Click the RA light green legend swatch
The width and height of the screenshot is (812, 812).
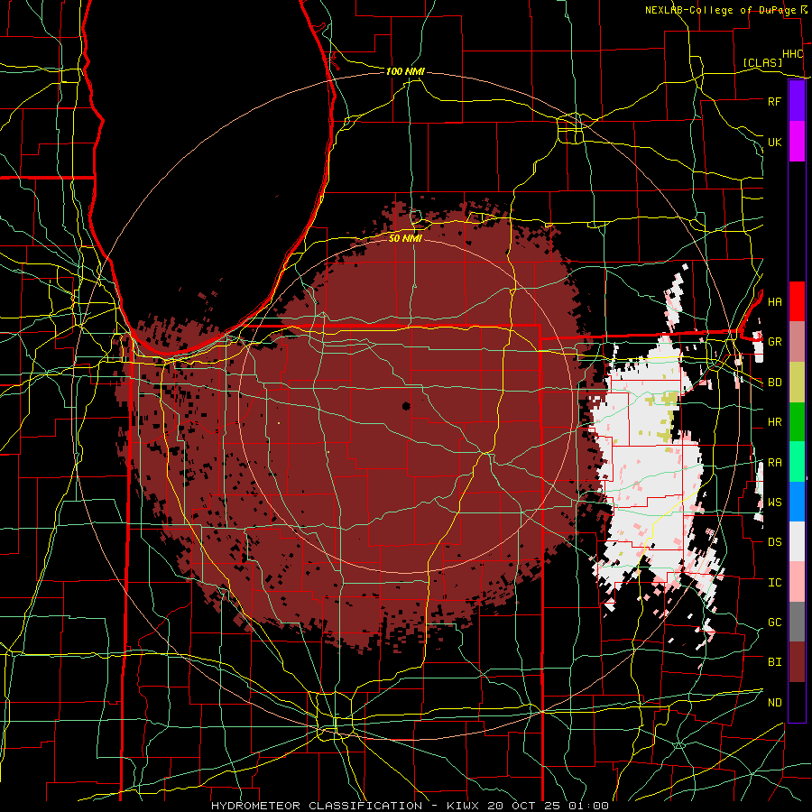[797, 462]
